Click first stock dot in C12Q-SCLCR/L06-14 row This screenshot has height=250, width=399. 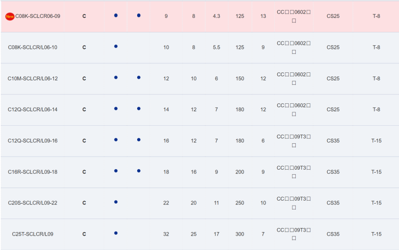pyautogui.click(x=116, y=109)
